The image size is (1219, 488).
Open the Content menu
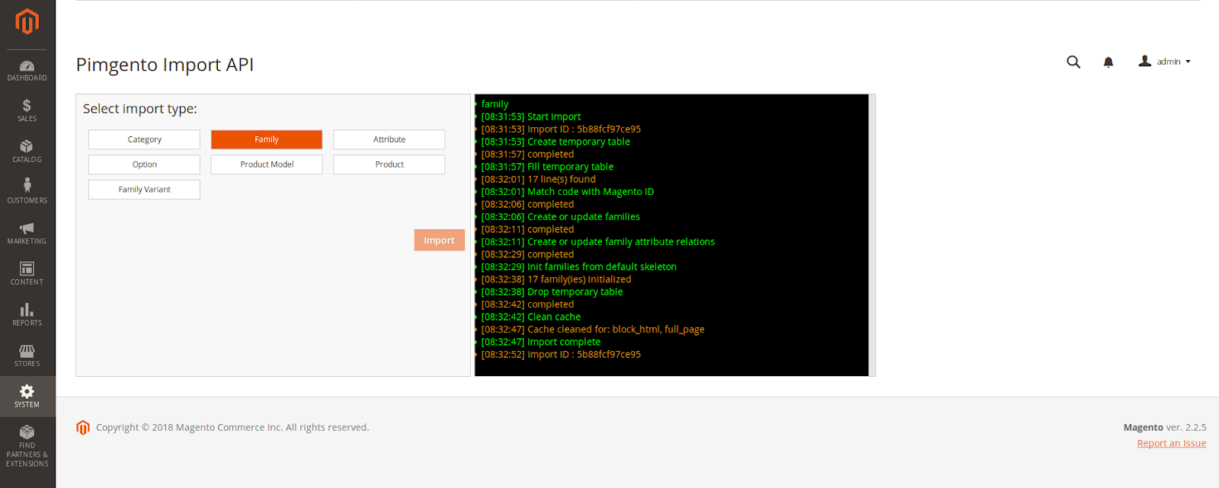pos(27,274)
